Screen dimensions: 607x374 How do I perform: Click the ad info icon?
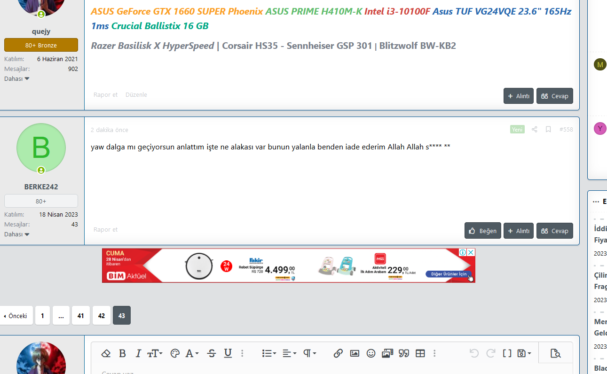[x=463, y=252]
